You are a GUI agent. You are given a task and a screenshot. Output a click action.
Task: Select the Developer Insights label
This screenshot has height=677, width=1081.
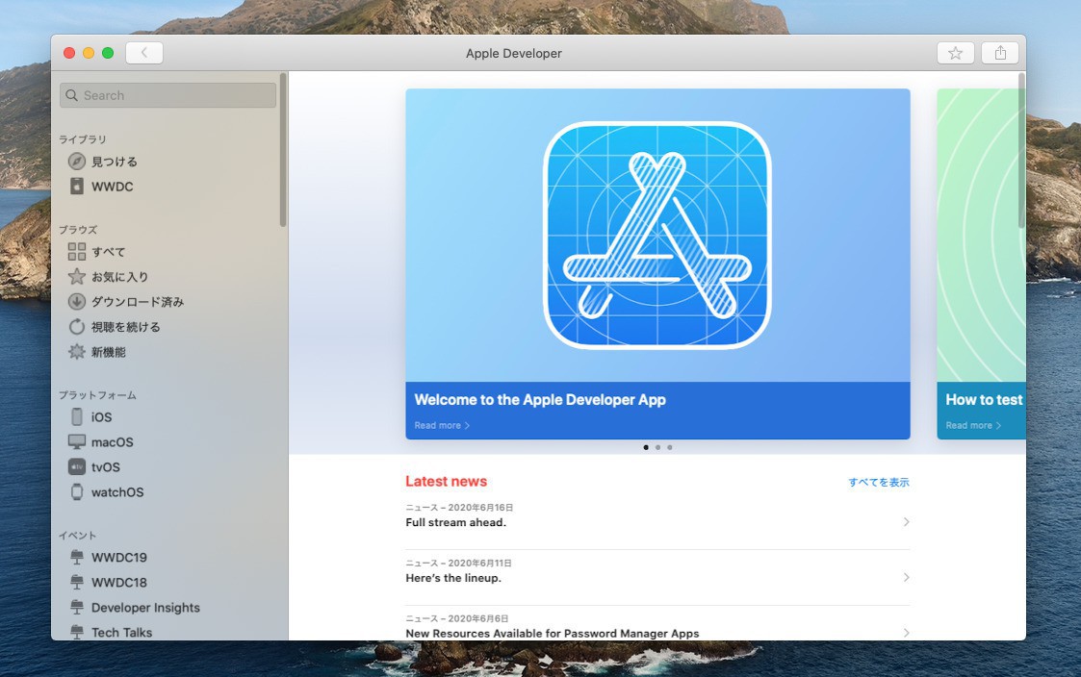(145, 608)
